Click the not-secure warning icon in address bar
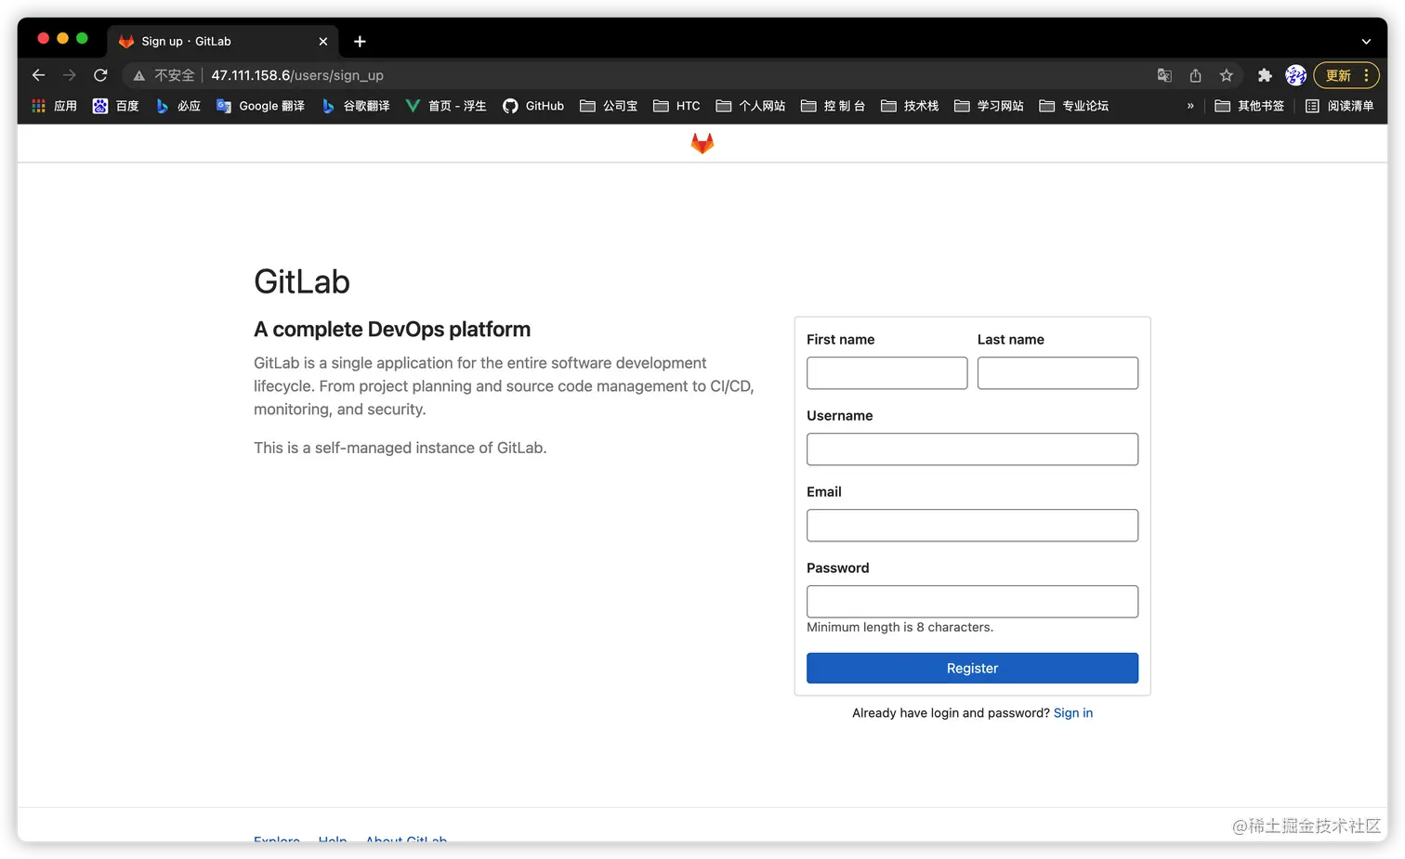The image size is (1405, 859). pos(138,75)
